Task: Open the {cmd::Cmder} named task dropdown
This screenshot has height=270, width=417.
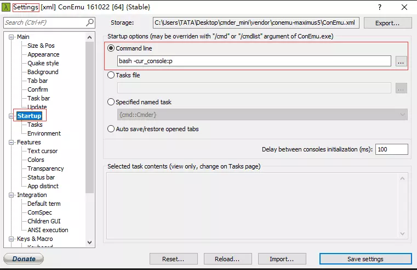Action: (262, 115)
